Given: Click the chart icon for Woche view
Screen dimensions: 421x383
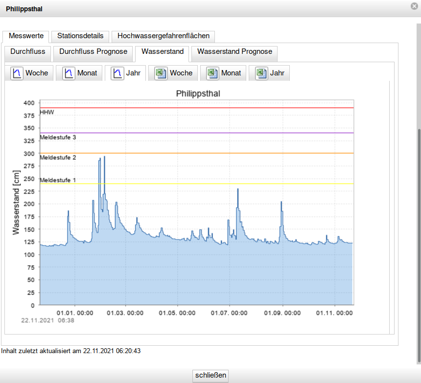Looking at the screenshot, I should click(17, 73).
